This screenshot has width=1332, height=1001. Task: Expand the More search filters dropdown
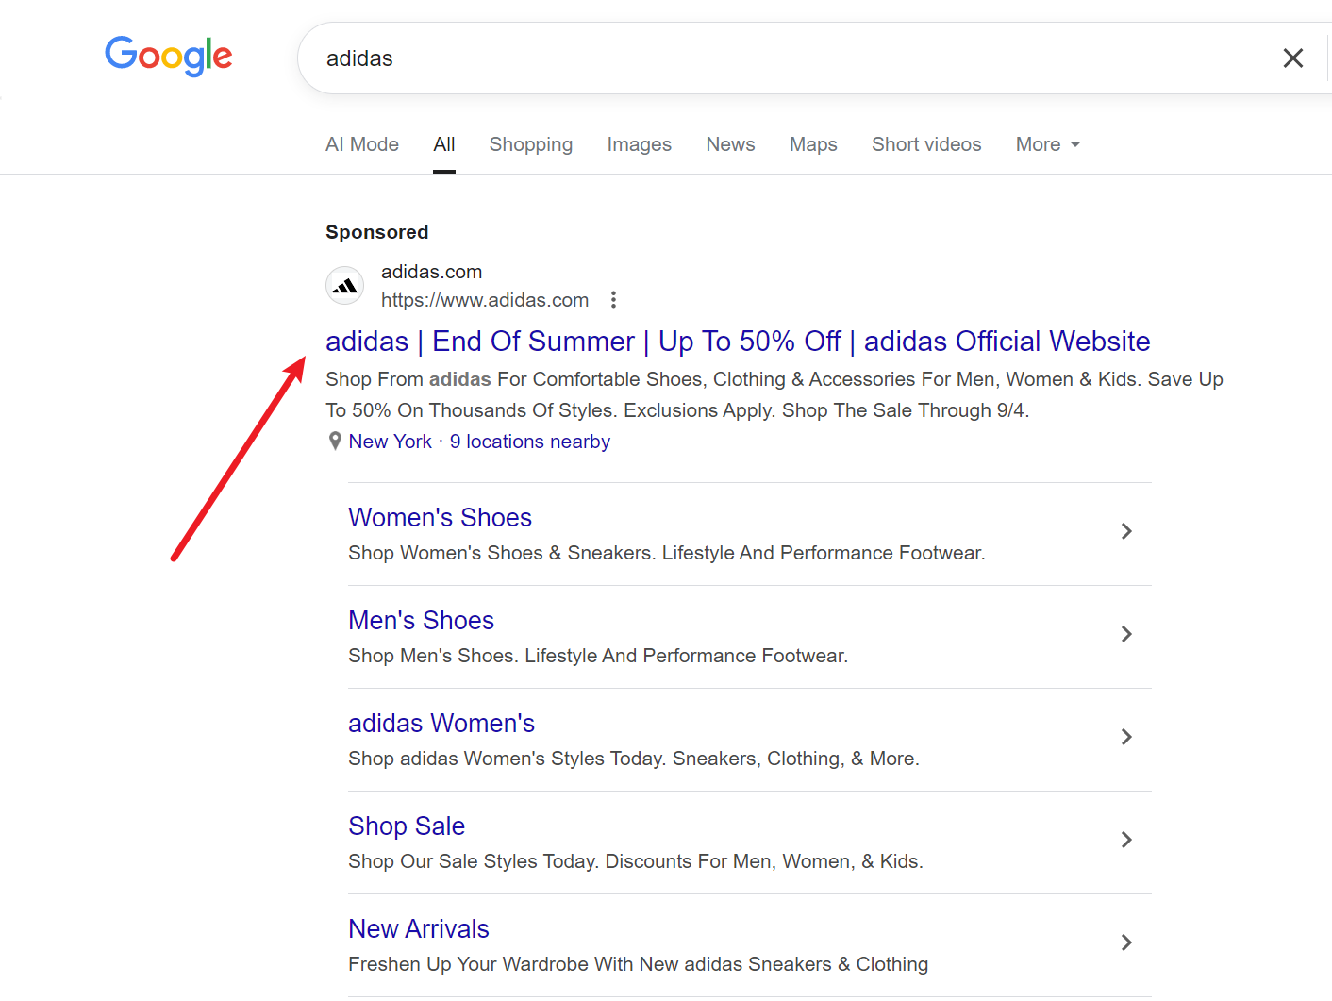click(x=1047, y=144)
